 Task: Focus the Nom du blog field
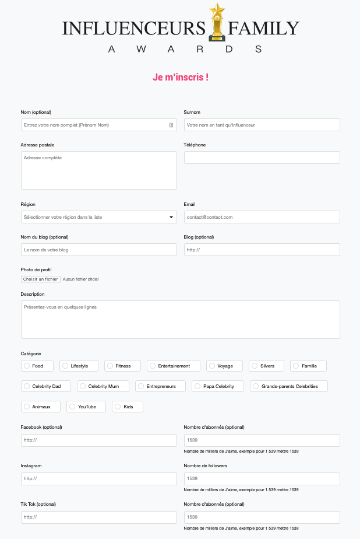[99, 250]
